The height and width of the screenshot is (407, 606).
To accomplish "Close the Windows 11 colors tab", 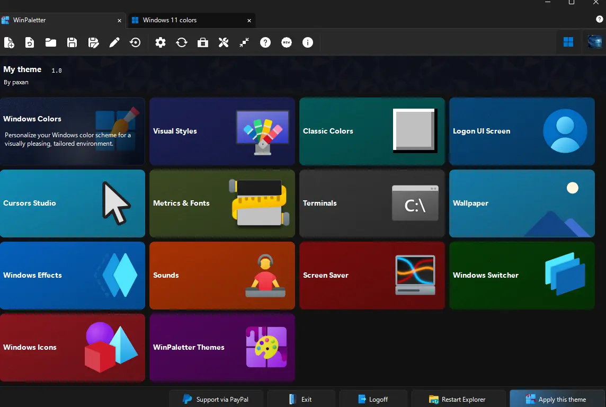I will 249,21.
